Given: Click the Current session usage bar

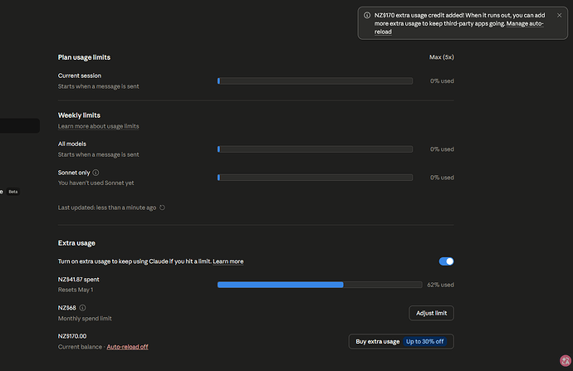Looking at the screenshot, I should tap(315, 81).
